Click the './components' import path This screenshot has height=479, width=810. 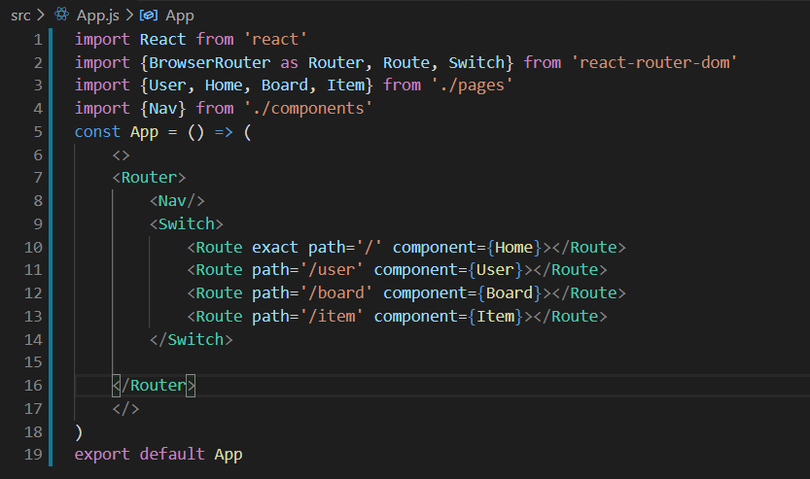pos(308,109)
